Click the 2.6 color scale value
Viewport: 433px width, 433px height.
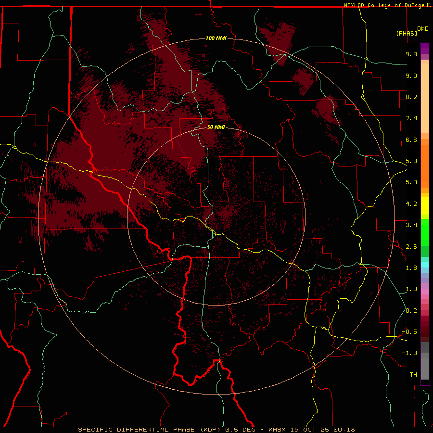tap(411, 247)
